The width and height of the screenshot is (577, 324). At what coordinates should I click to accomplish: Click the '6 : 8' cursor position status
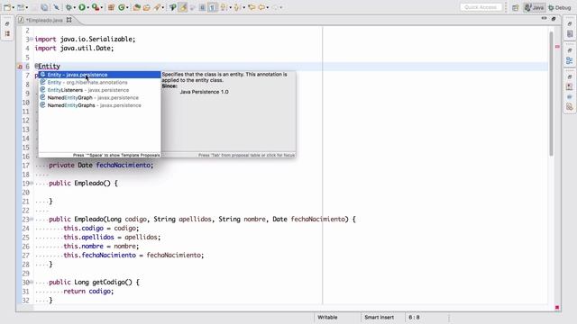point(414,318)
